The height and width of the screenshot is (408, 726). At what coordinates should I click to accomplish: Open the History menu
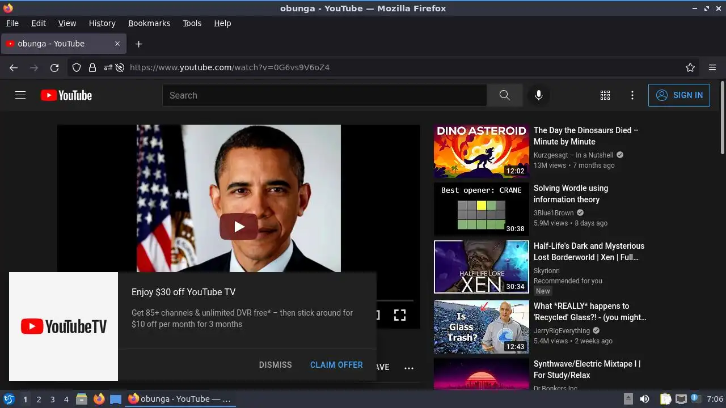click(102, 23)
